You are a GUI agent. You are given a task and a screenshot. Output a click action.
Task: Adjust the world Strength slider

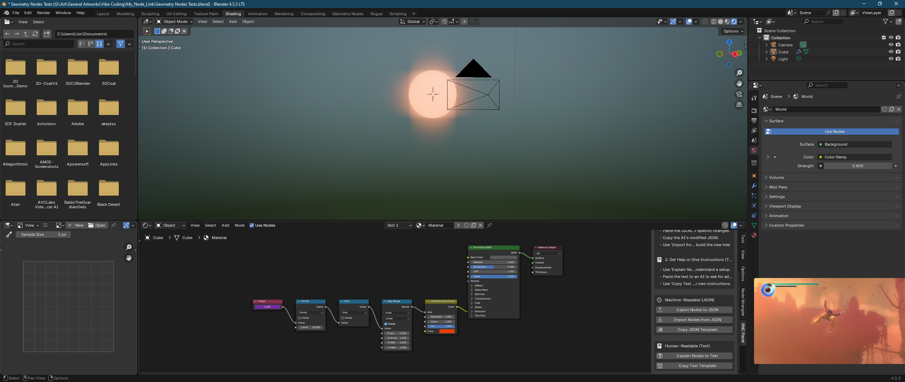click(x=857, y=166)
